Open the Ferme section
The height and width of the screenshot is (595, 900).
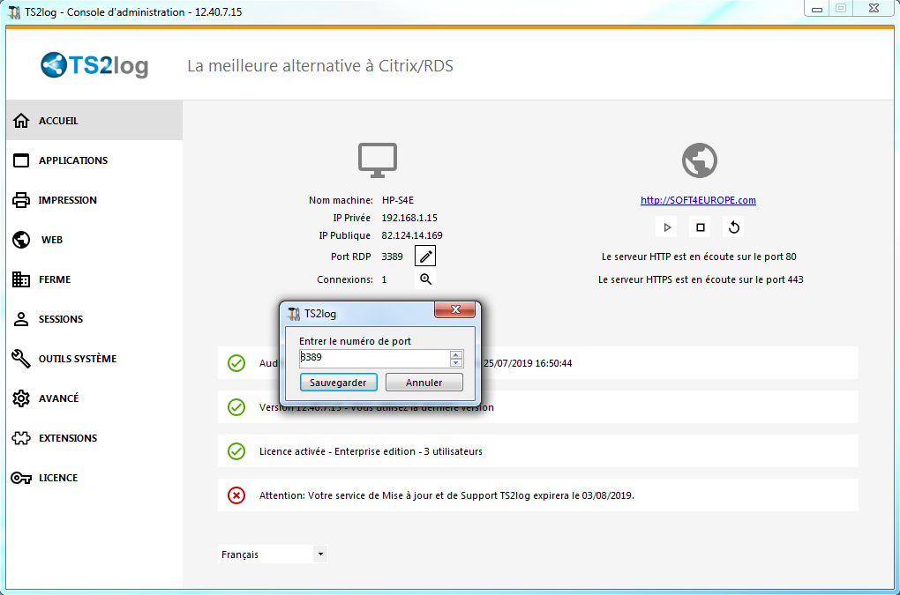tap(94, 279)
